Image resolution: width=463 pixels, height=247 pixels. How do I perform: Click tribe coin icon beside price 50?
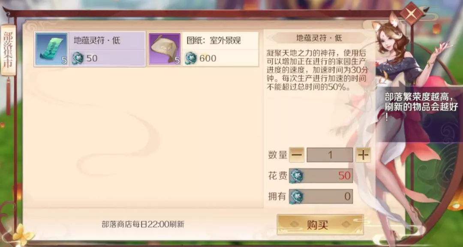coord(78,58)
